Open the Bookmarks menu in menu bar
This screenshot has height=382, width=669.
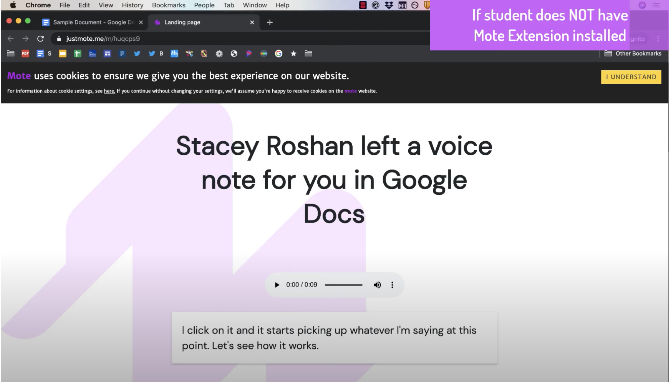168,5
